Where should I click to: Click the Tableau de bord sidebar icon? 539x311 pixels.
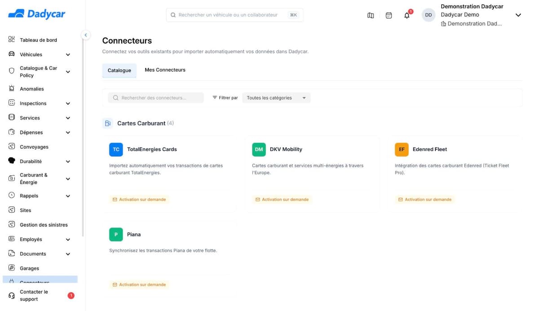click(12, 40)
